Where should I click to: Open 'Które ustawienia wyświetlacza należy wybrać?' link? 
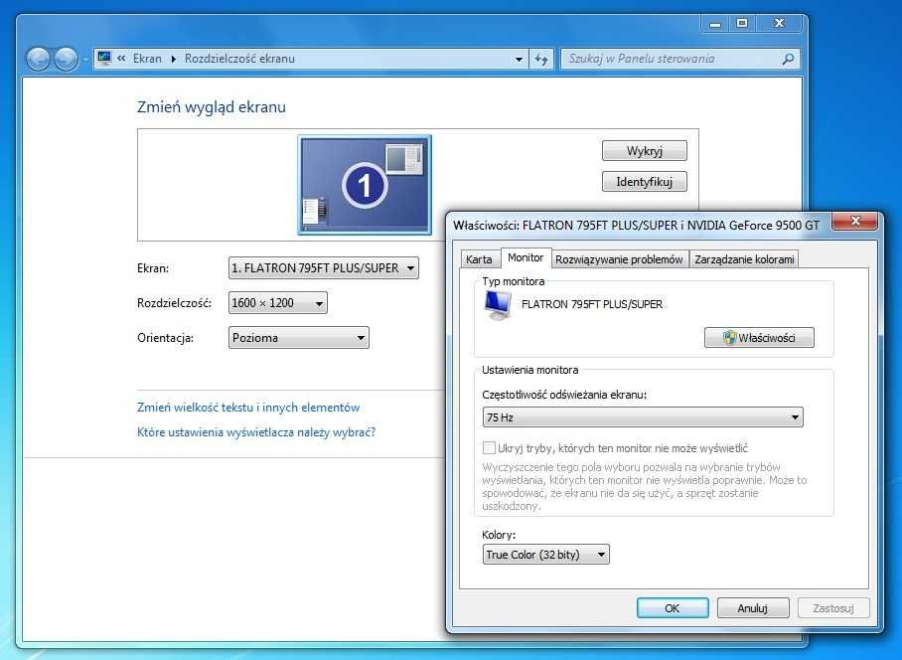[x=256, y=432]
